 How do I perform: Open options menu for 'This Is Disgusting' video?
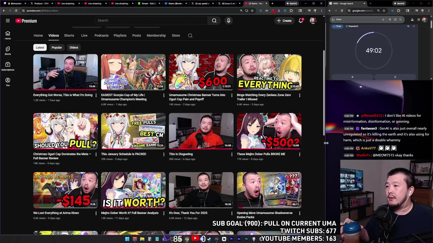point(232,154)
